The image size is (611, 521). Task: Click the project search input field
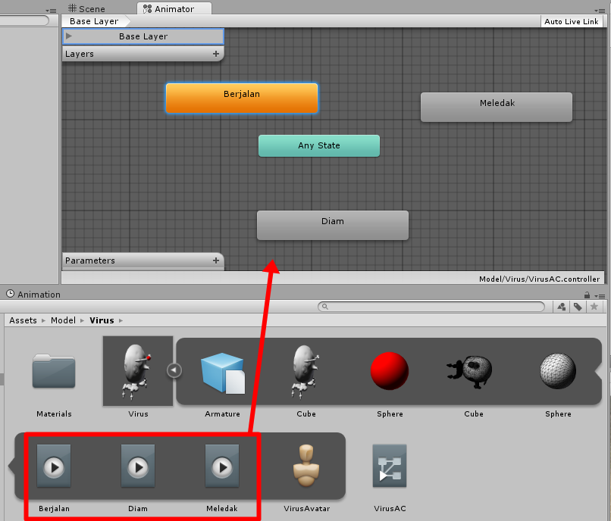(x=432, y=306)
